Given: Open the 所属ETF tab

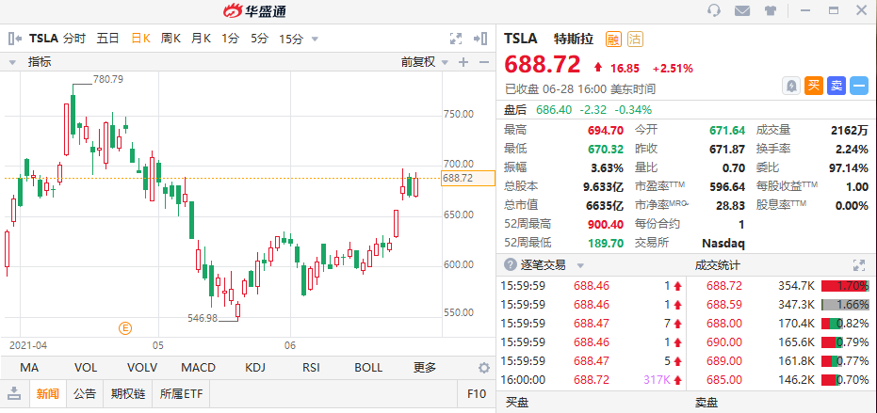Looking at the screenshot, I should (181, 394).
